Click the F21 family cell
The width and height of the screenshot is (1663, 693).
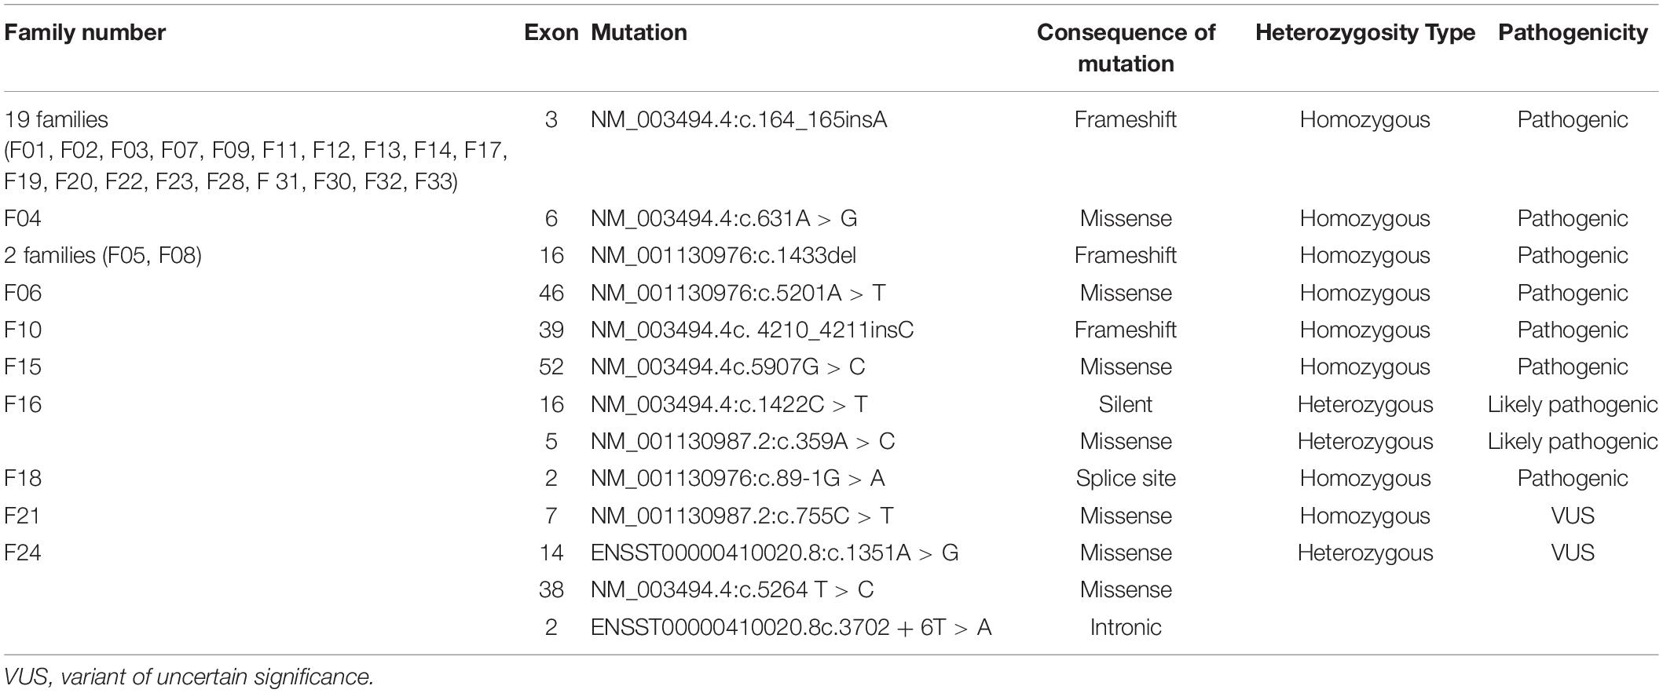(22, 516)
